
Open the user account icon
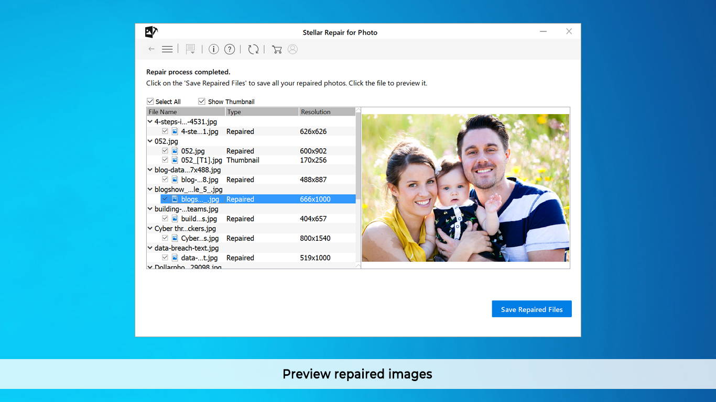tap(292, 49)
